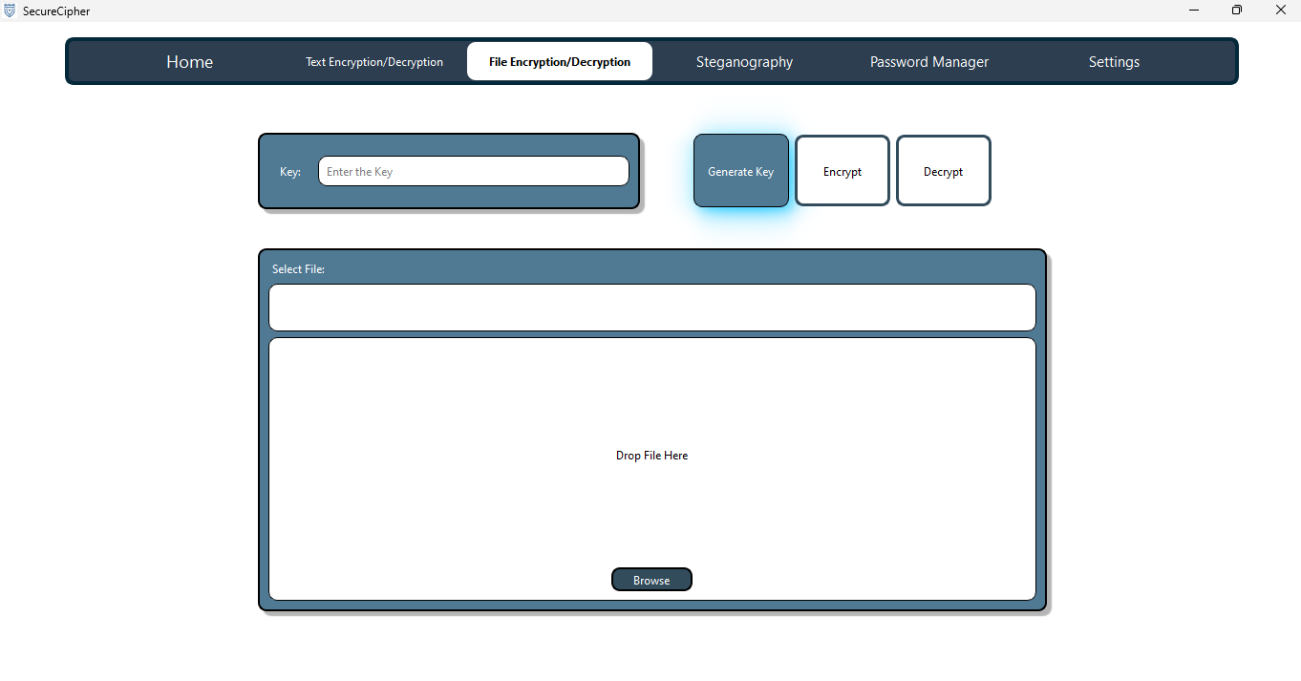This screenshot has width=1301, height=681.
Task: Click the Select File: label
Action: coord(298,269)
